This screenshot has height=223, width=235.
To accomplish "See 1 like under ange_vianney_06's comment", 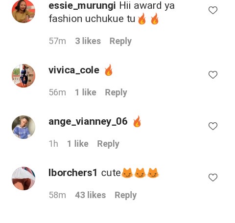I will [x=78, y=144].
